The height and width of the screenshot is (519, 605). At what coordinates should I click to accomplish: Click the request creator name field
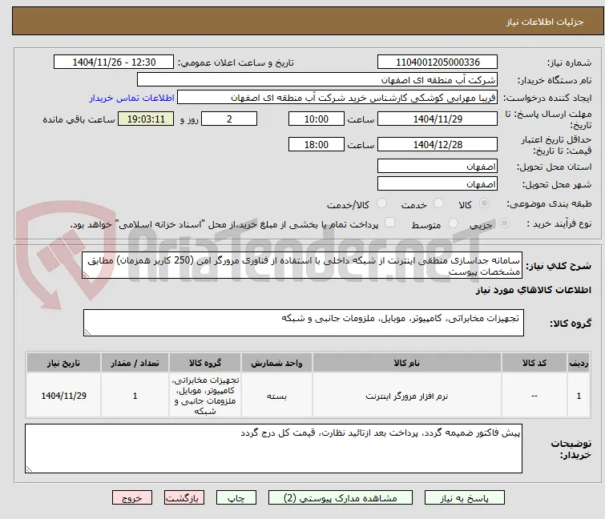(x=337, y=98)
